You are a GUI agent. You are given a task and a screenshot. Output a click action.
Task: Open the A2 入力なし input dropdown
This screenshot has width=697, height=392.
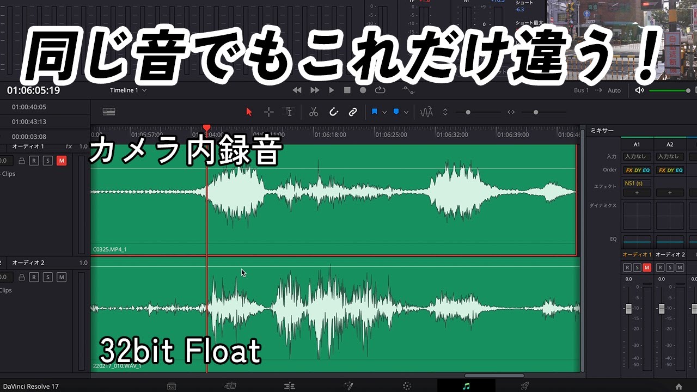[670, 157]
